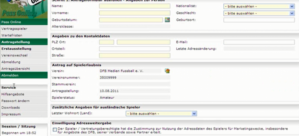This screenshot has width=299, height=136.
Task: Open Abmeldung in the sidebar
Action: [x=24, y=62]
